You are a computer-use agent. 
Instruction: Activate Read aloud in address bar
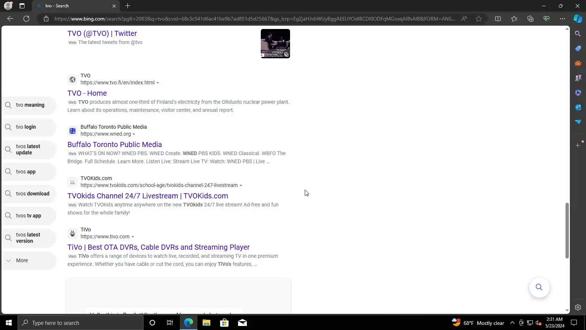pyautogui.click(x=464, y=19)
